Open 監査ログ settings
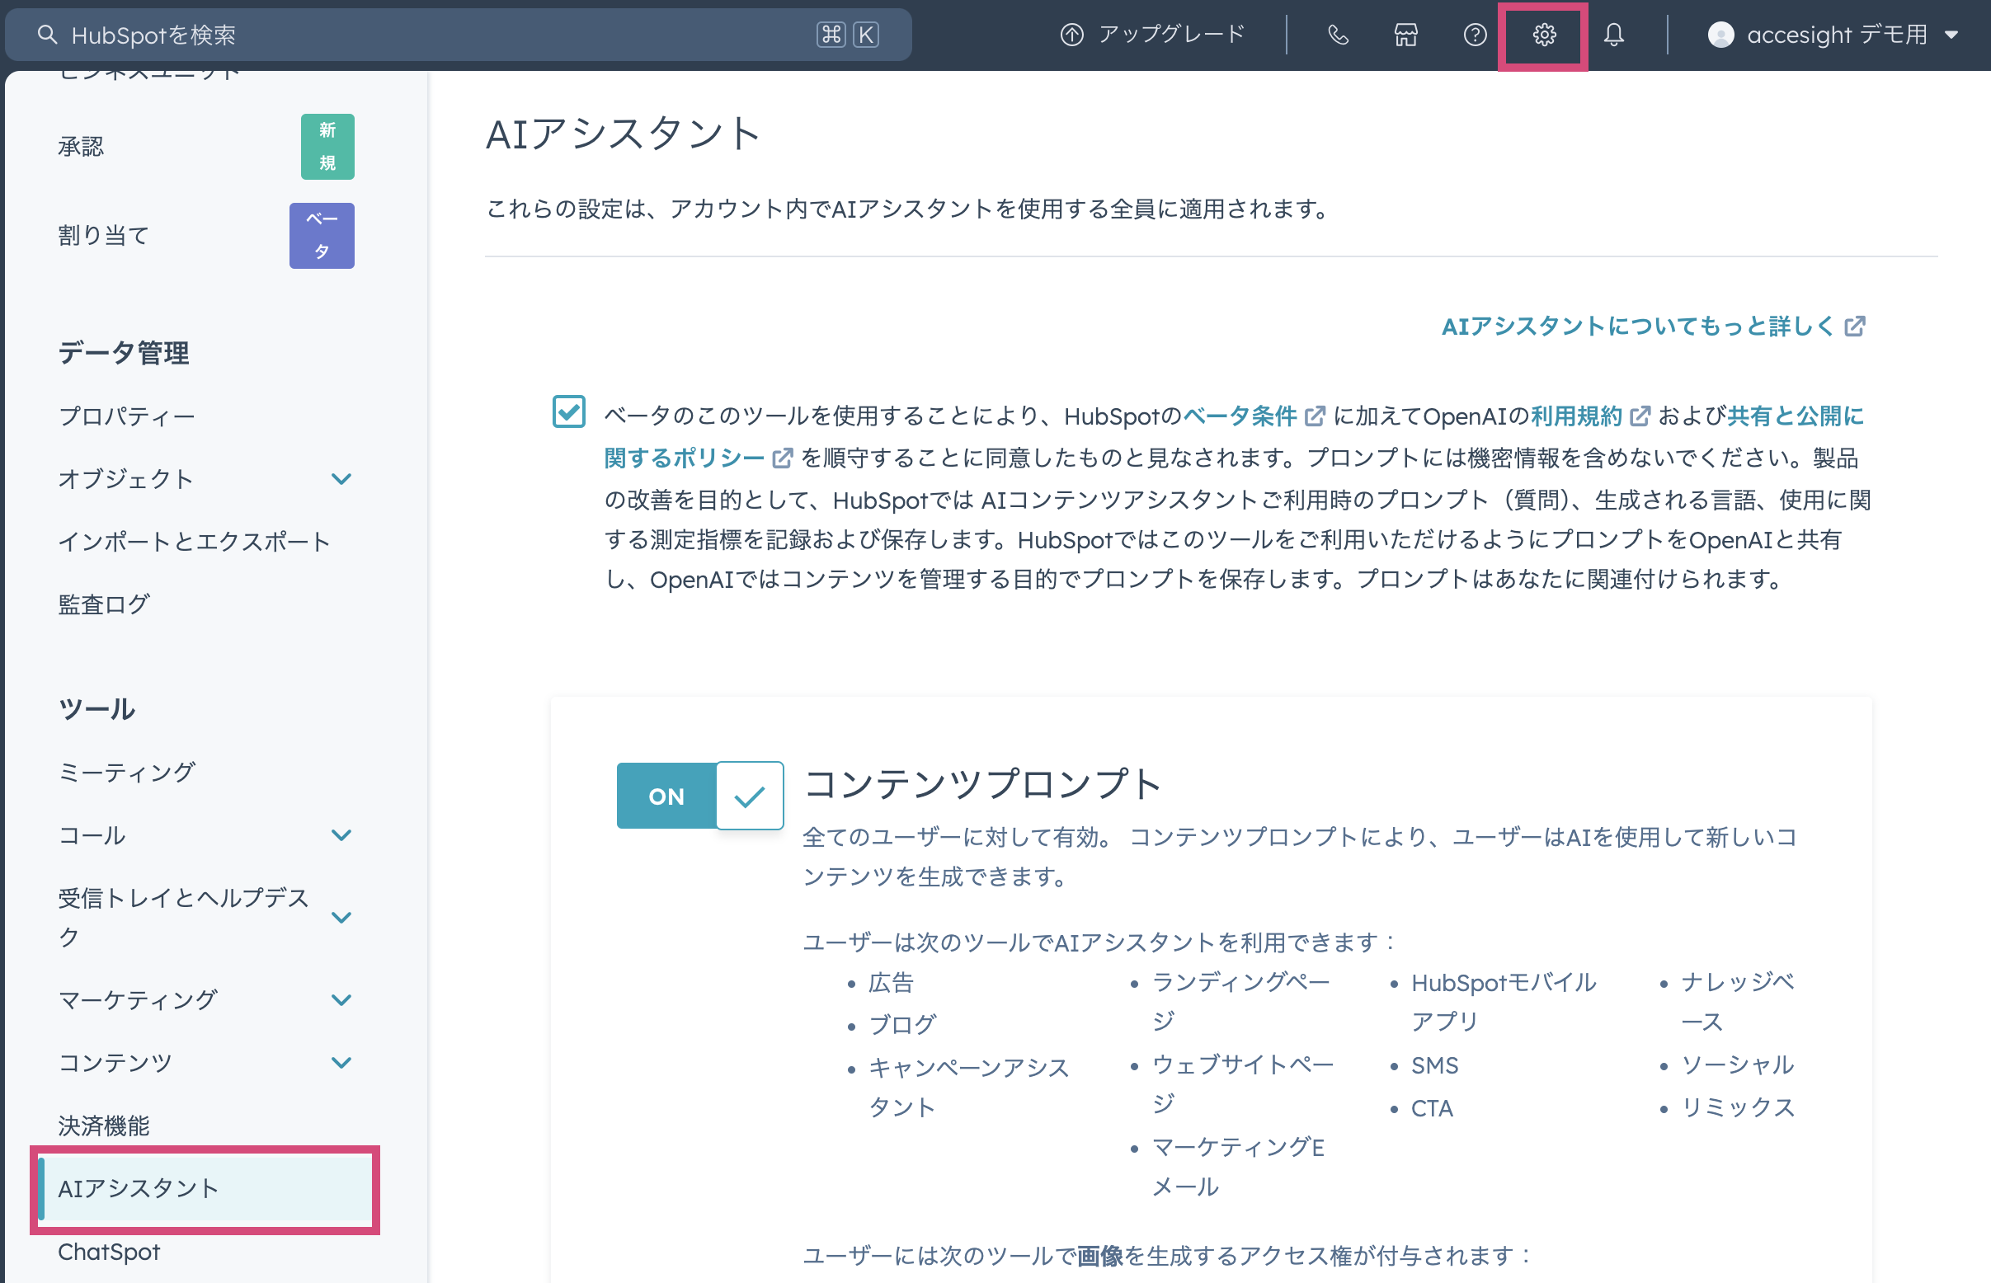The width and height of the screenshot is (1991, 1283). point(104,604)
